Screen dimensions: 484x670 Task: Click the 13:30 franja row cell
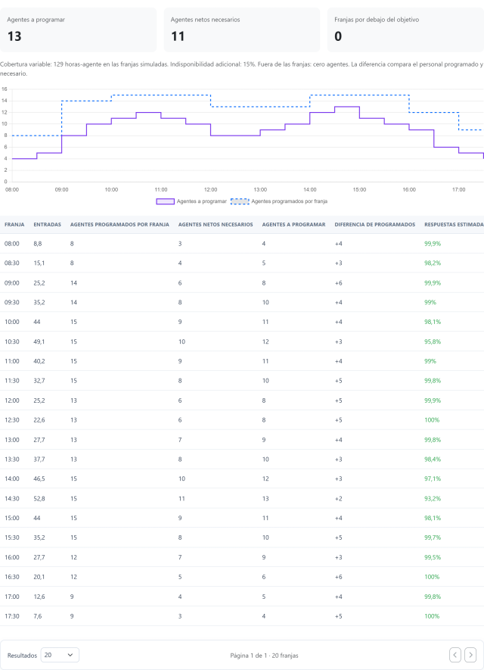[12, 459]
